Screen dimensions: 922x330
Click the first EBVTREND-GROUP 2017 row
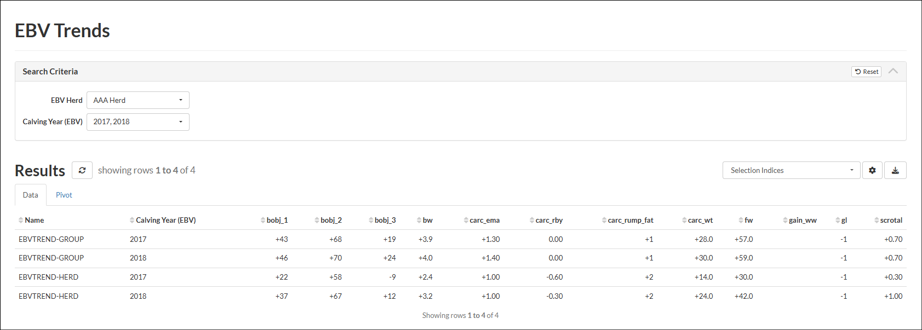(51, 239)
